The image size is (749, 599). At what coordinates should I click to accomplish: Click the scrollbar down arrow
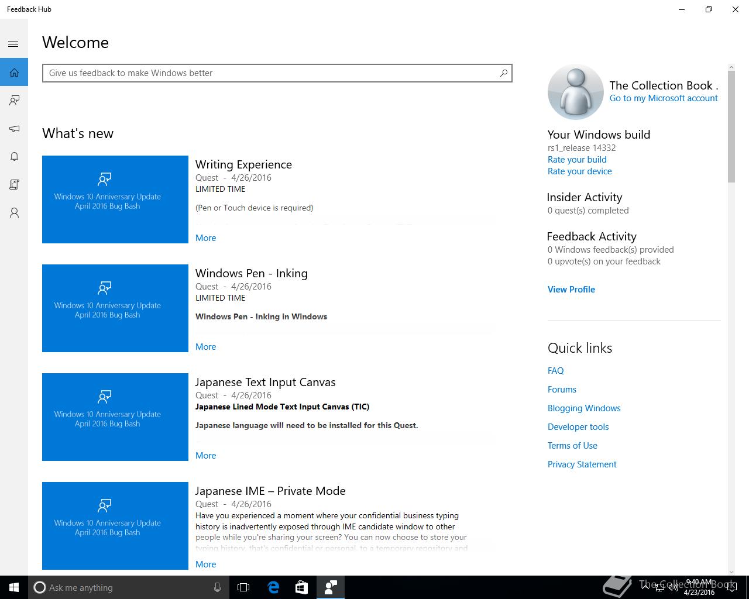[731, 572]
